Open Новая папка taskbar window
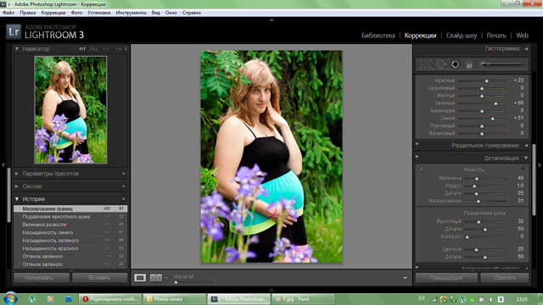543x305 pixels. 174,299
